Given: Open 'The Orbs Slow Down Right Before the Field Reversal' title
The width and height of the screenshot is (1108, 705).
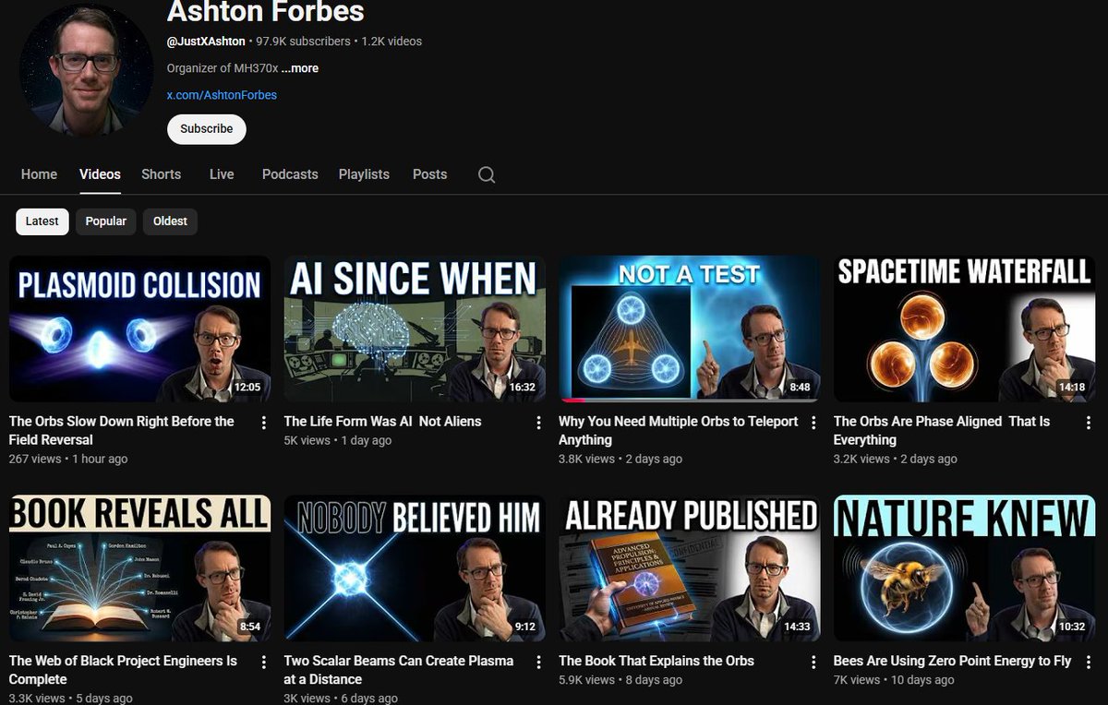Looking at the screenshot, I should coord(122,431).
